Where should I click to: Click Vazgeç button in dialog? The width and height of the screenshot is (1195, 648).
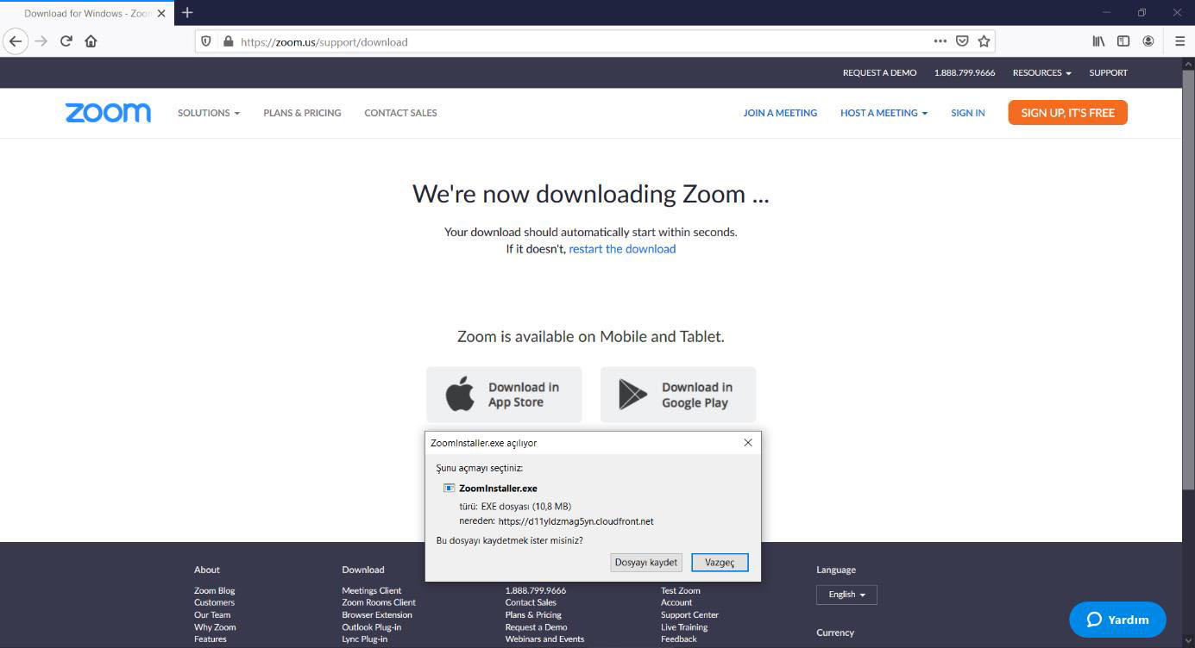click(x=720, y=562)
